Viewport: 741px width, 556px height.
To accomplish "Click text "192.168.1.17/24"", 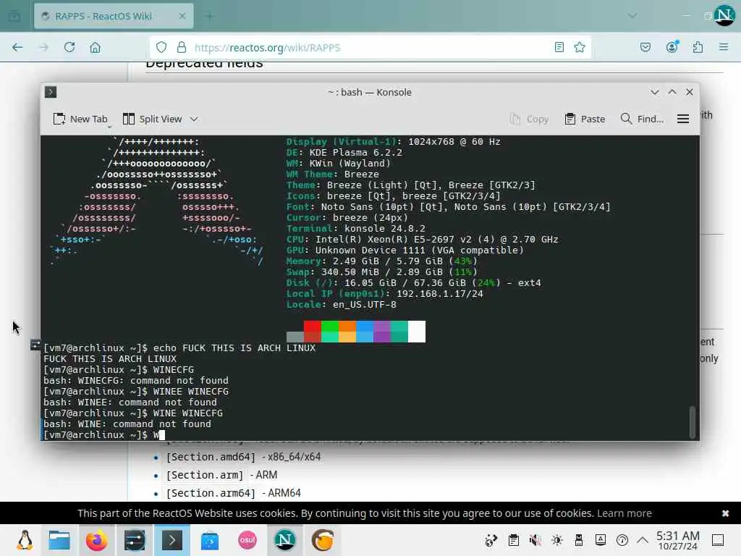I will click(x=440, y=294).
